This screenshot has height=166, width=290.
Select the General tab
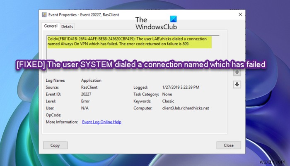51,26
